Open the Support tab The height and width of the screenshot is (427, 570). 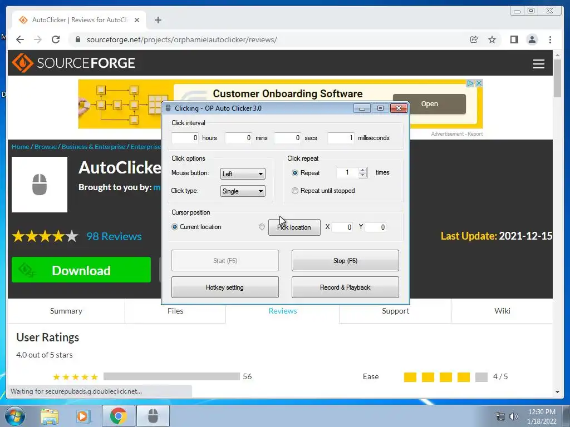(396, 311)
